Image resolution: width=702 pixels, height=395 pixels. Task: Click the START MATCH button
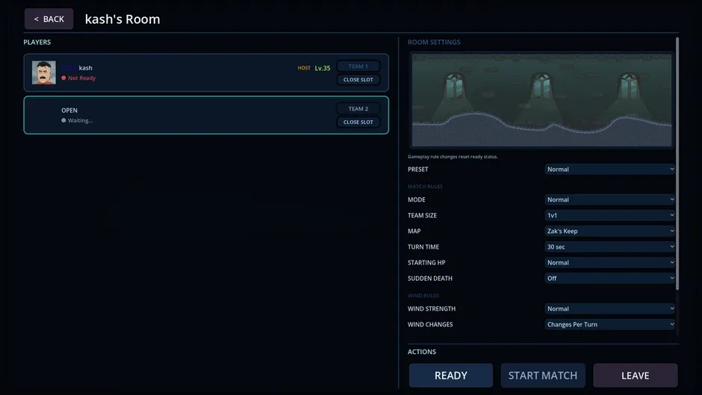(543, 376)
